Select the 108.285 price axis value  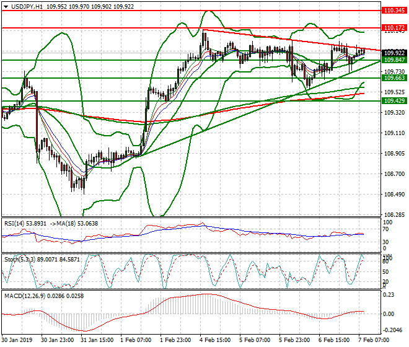395,215
